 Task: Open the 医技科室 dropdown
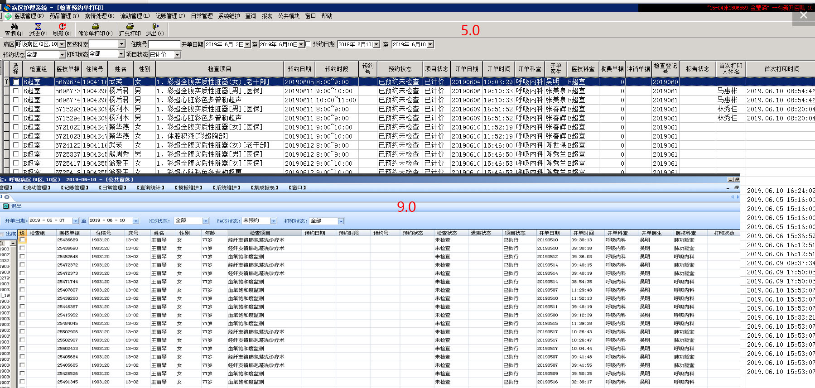[x=121, y=44]
